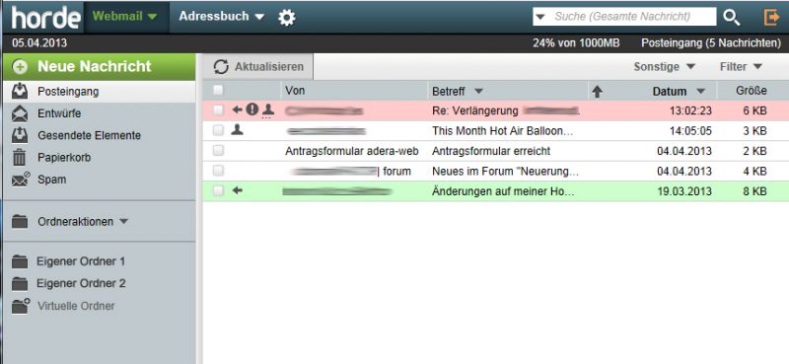Click the refresh arrows icon beside Aktualisieren
Screen dimensions: 789x364
221,67
